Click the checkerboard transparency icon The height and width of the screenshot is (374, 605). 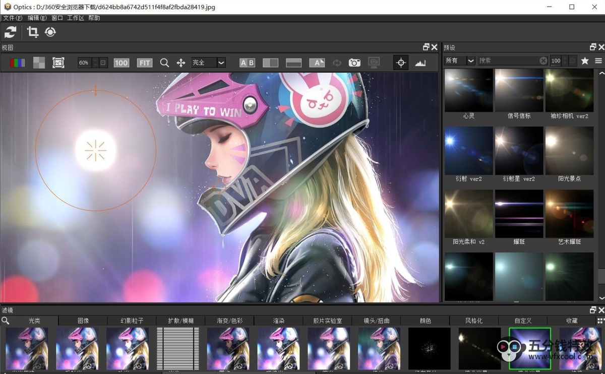point(39,63)
